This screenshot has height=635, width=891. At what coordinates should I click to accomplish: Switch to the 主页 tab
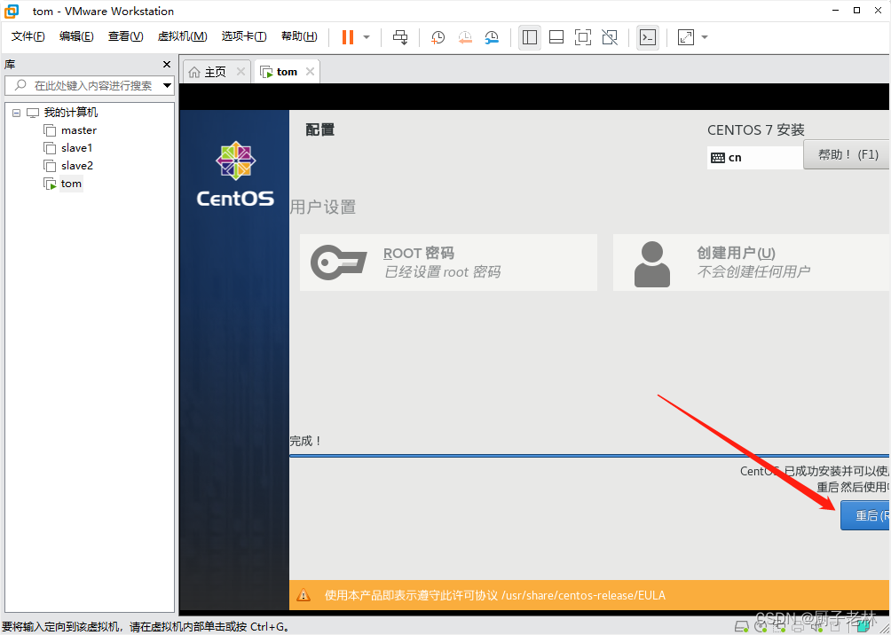[216, 72]
